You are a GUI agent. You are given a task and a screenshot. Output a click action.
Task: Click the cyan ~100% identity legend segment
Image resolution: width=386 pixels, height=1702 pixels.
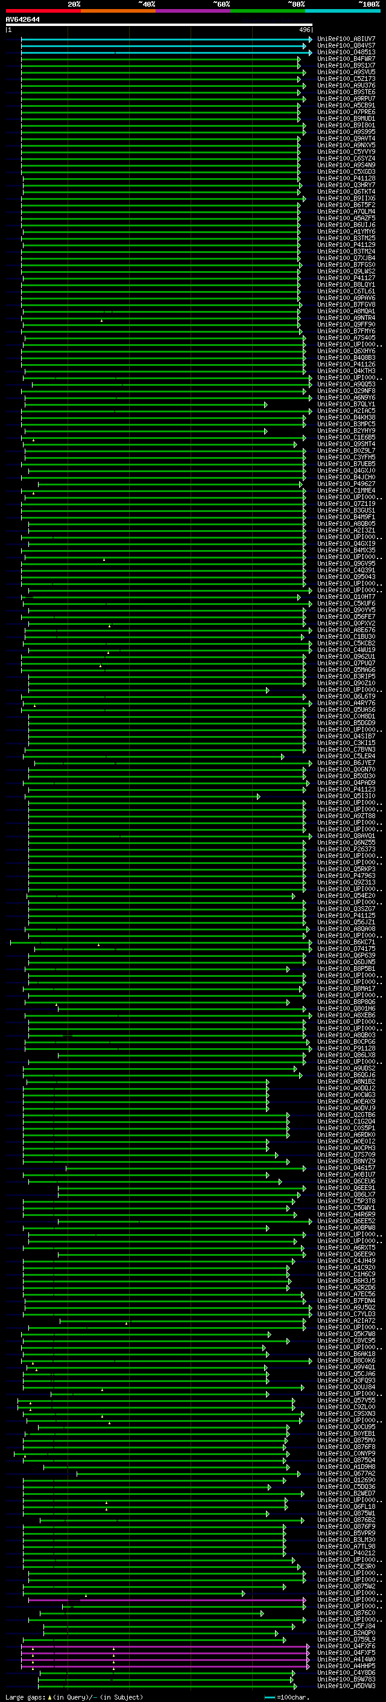coord(343,11)
